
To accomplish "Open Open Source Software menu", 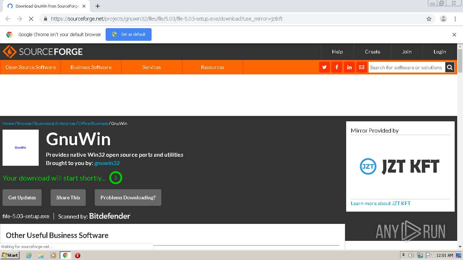I will 30,67.
